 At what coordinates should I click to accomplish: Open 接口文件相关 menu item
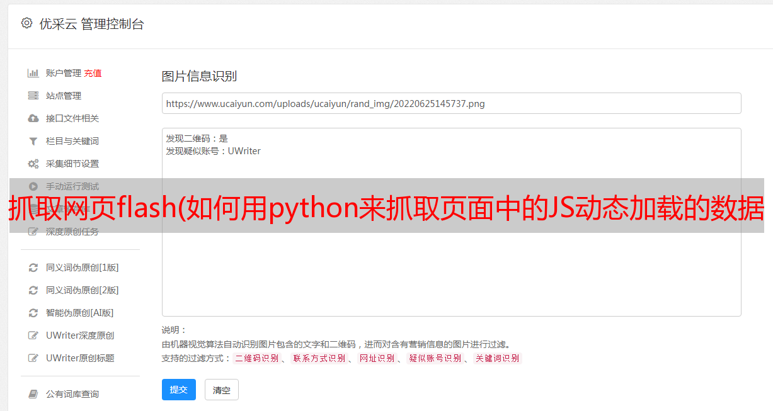pos(72,118)
